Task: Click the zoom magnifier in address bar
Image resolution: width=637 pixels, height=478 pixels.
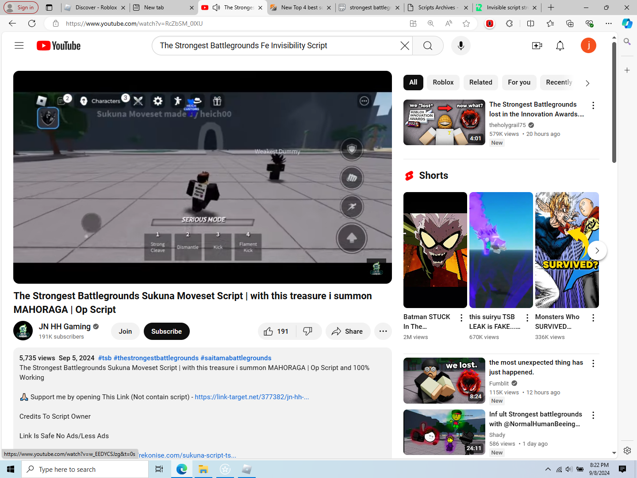Action: pos(431,23)
